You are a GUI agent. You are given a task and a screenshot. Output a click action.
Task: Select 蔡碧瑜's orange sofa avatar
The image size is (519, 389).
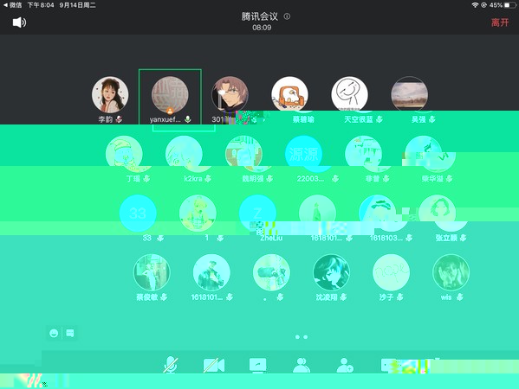click(x=289, y=94)
